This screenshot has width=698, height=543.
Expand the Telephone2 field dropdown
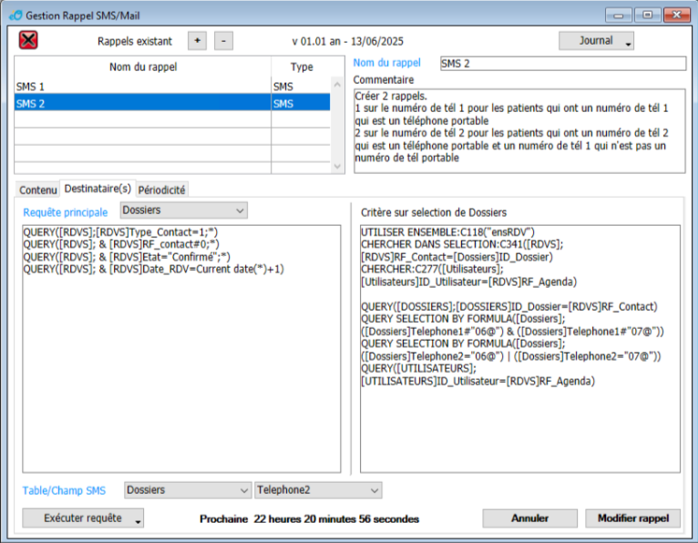318,490
